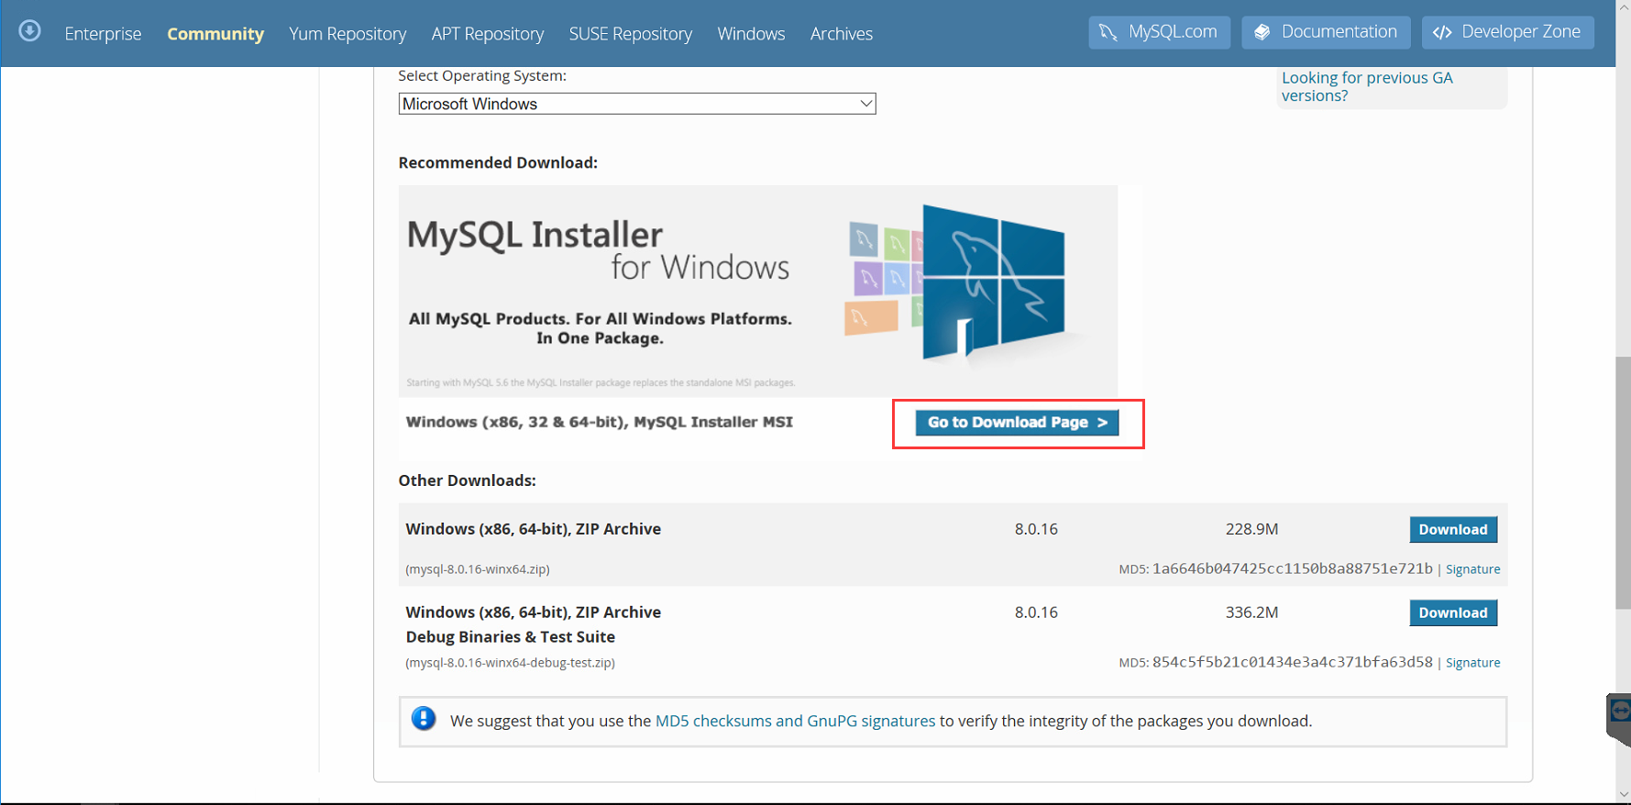Click the Recommended Download heading

click(498, 162)
